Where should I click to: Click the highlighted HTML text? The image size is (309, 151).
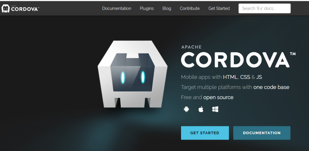tap(230, 77)
